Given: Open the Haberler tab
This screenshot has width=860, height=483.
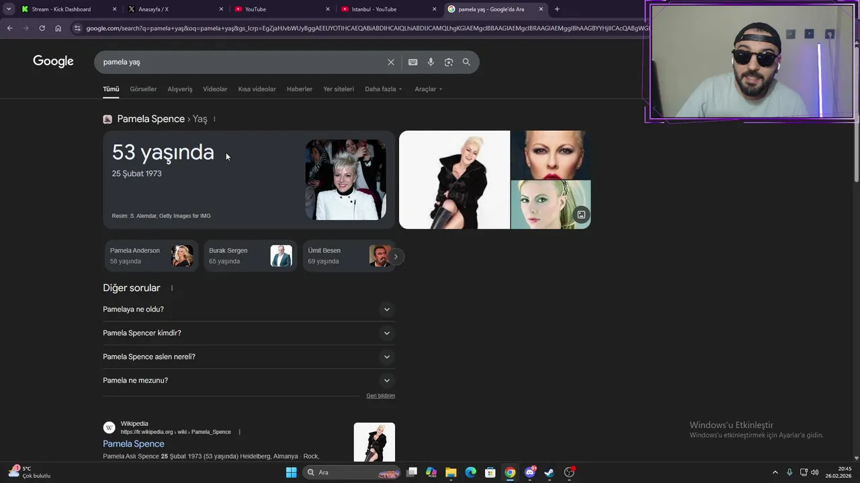Looking at the screenshot, I should click(x=300, y=89).
